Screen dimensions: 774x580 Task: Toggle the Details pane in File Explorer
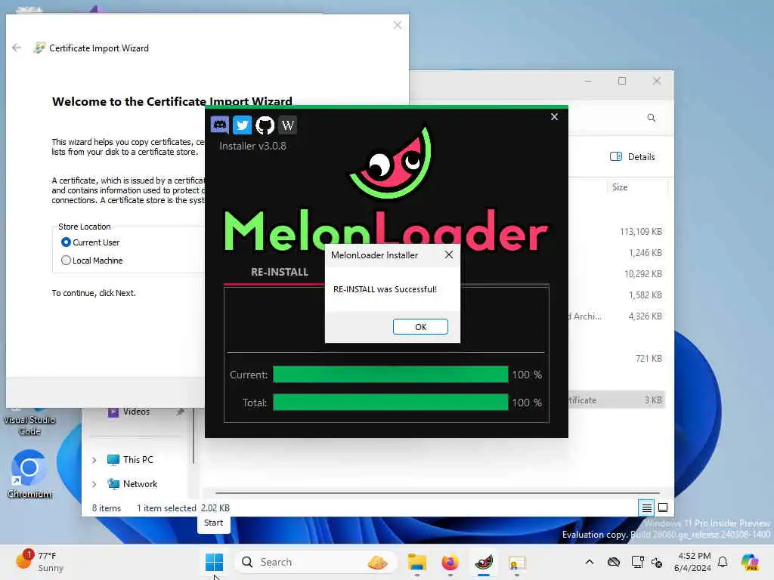(633, 157)
